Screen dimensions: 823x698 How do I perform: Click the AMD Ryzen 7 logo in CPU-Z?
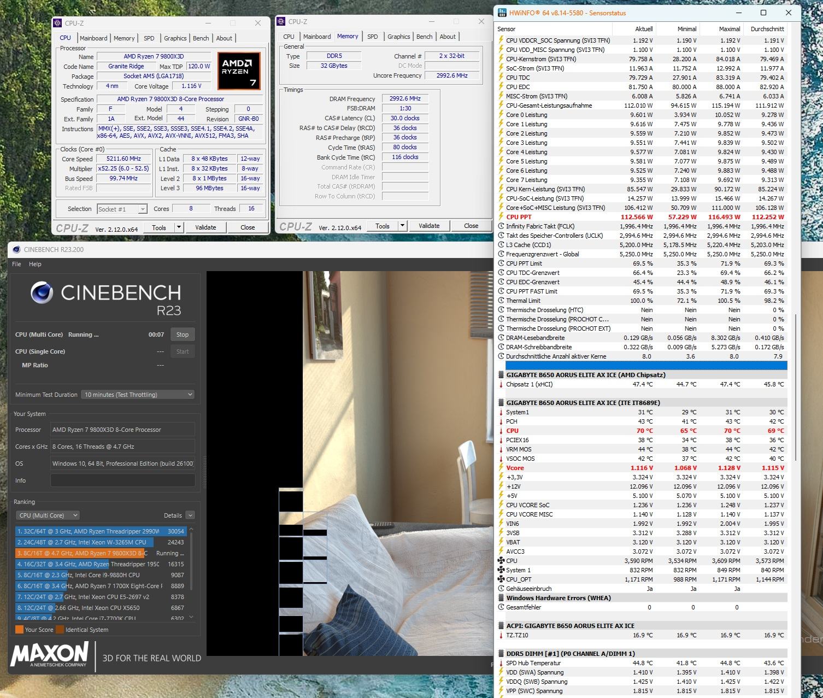point(238,71)
